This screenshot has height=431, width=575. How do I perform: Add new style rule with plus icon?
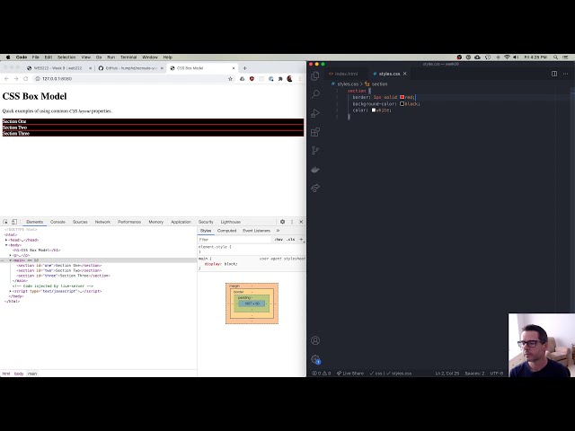click(x=301, y=240)
